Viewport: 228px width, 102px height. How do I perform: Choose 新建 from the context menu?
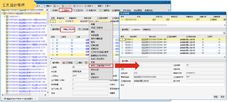tap(93, 24)
